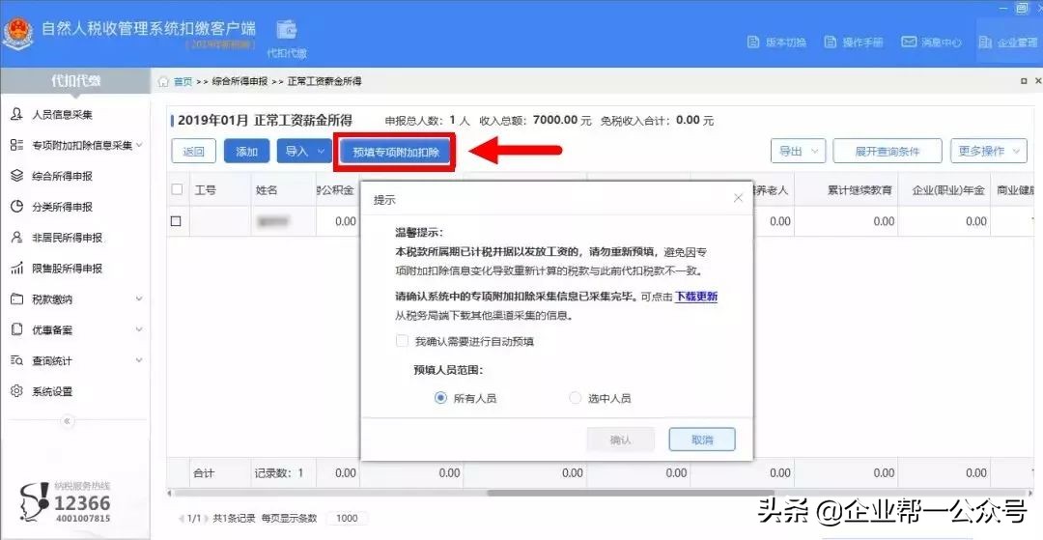Click the 版本切换 icon in top bar

coord(753,42)
